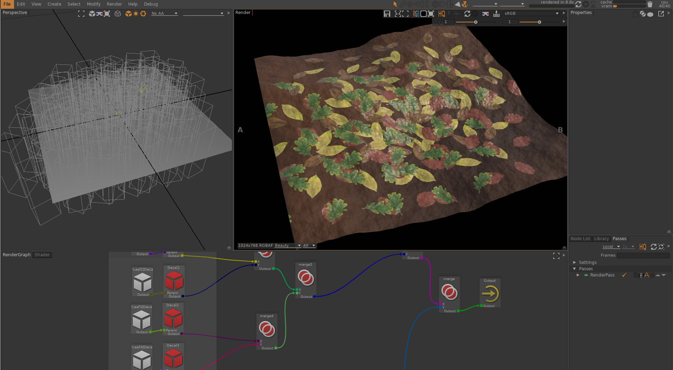Open the No AA anti-aliasing dropdown
Screen dimensions: 673x370
(164, 13)
